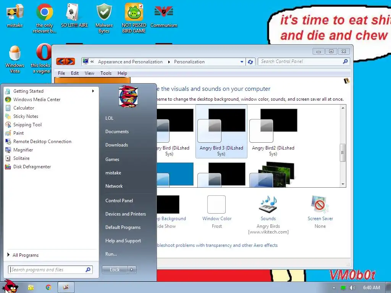Screen dimensions: 391x293
Task: Click the Back arrow in Control Panel
Action: (61, 61)
